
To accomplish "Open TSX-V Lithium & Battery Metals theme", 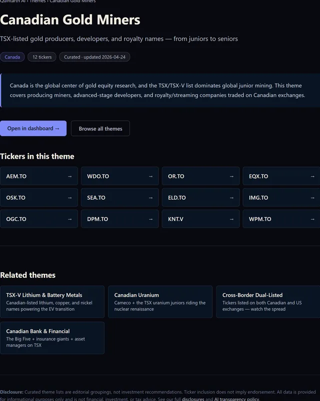I will point(52,302).
